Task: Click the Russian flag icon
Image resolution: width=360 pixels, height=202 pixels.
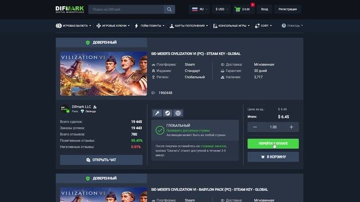Action: [195, 10]
